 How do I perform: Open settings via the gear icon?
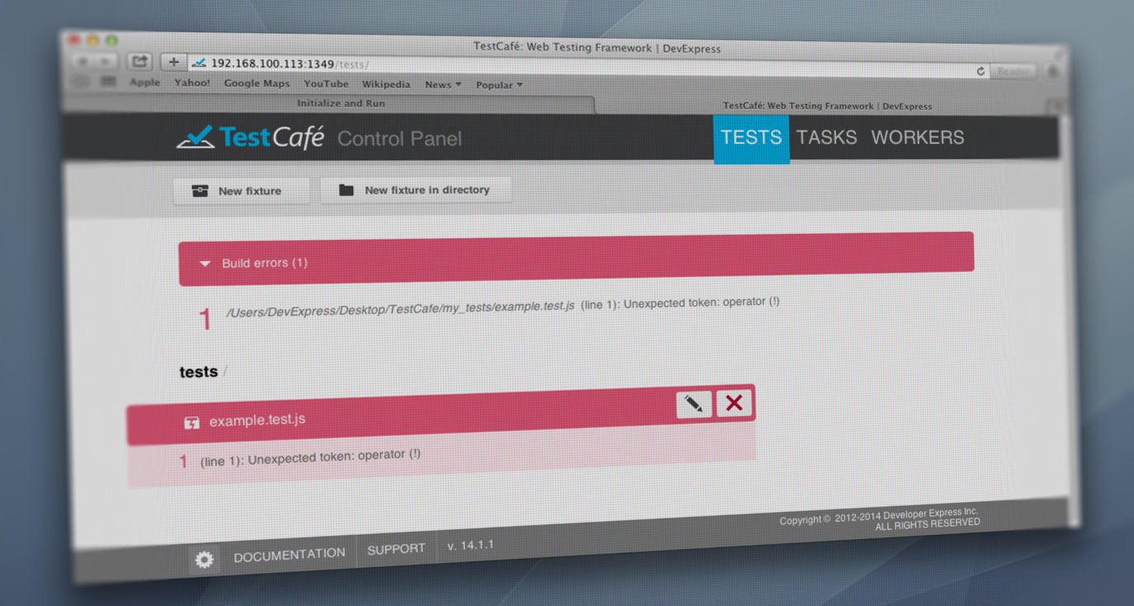click(x=204, y=560)
